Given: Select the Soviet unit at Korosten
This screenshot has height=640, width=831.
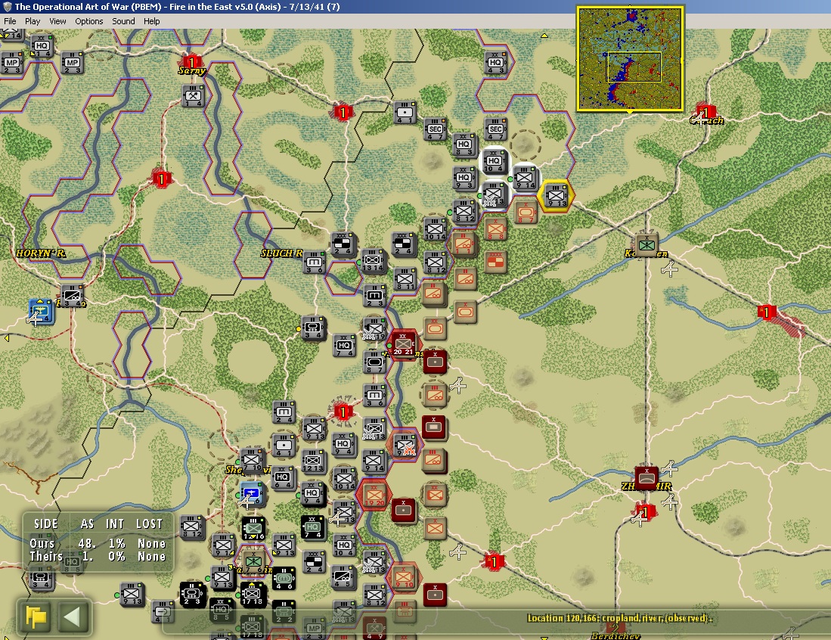Looking at the screenshot, I should 646,245.
